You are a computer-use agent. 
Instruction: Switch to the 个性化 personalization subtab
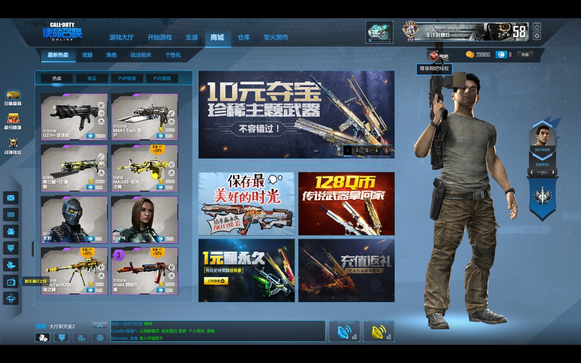173,55
